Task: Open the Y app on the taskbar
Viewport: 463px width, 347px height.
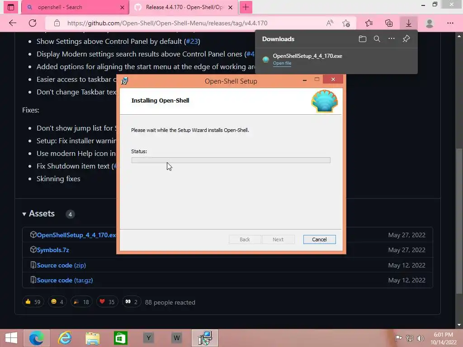Action: [148, 338]
